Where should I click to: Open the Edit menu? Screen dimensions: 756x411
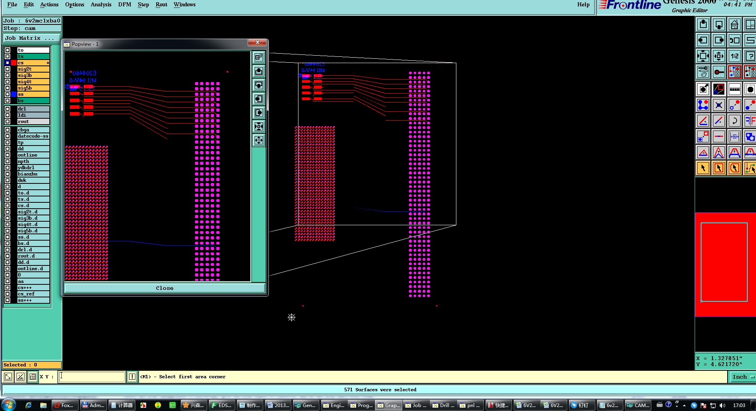click(29, 5)
